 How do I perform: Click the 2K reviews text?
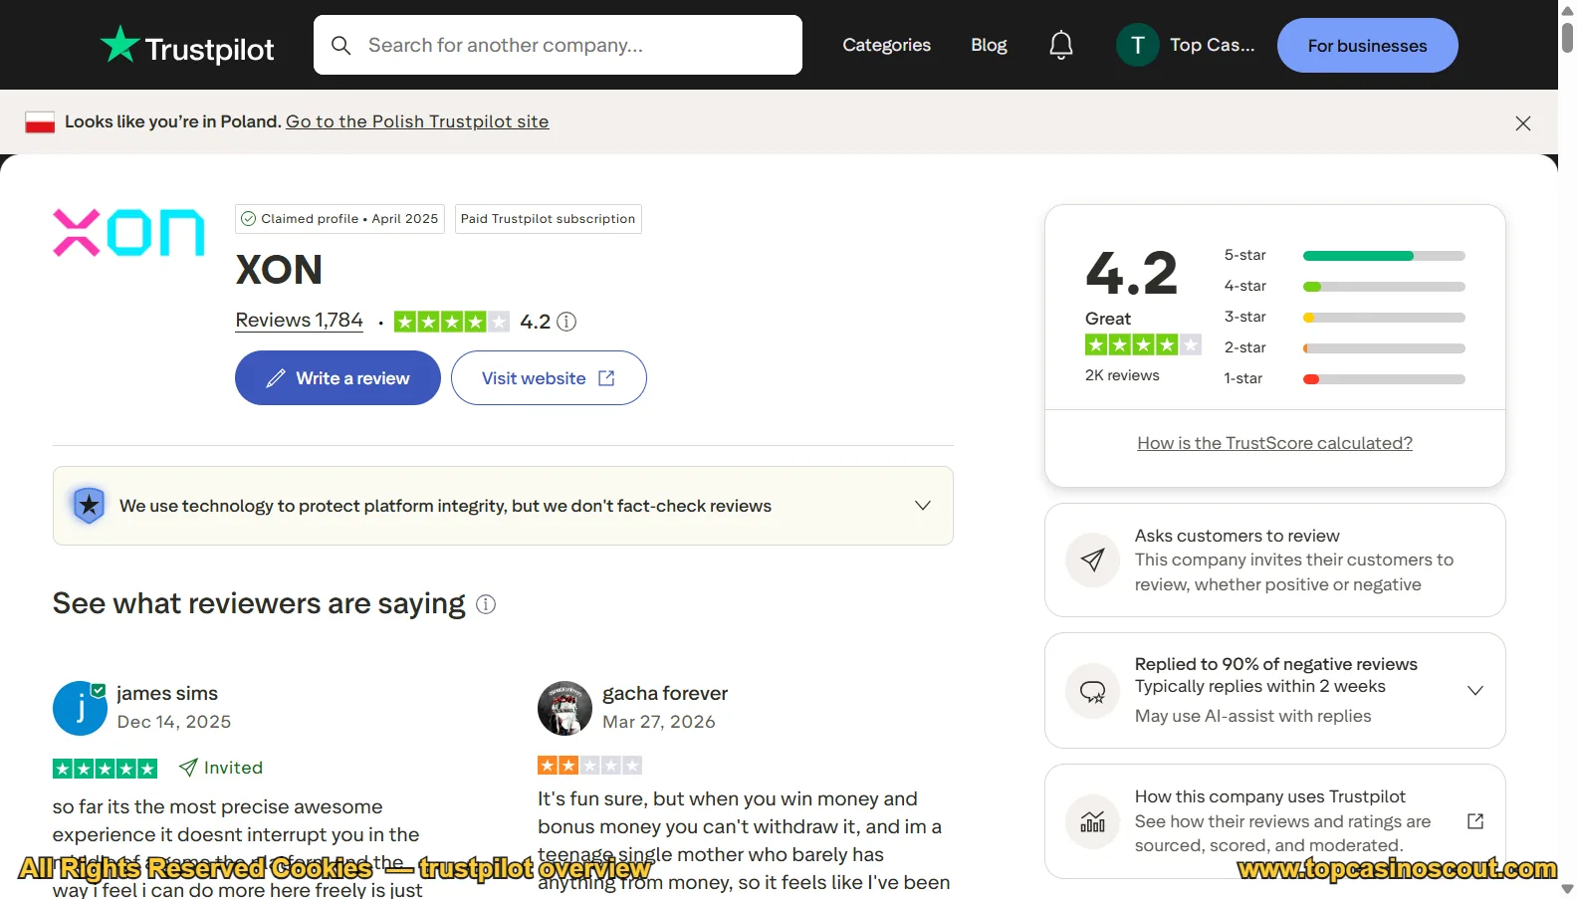pos(1122,375)
